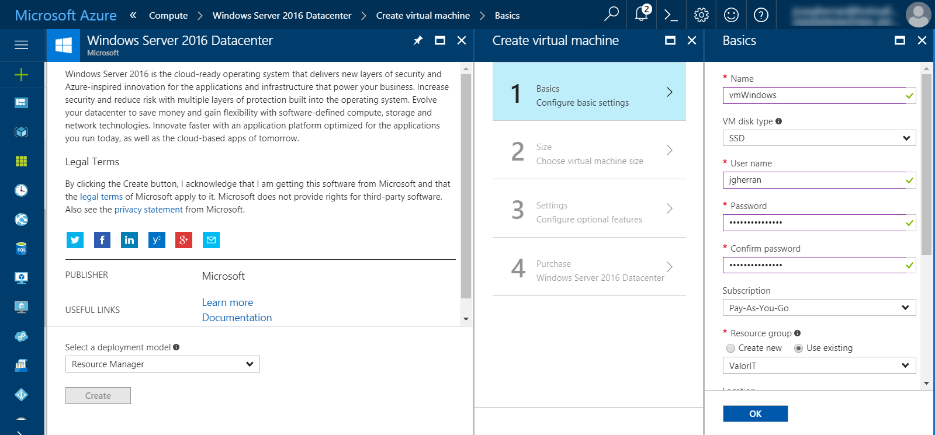Go to Compute in breadcrumb
This screenshot has height=435, width=935.
(168, 15)
